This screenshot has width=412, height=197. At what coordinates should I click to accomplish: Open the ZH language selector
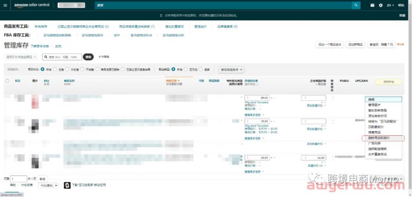tap(390, 5)
